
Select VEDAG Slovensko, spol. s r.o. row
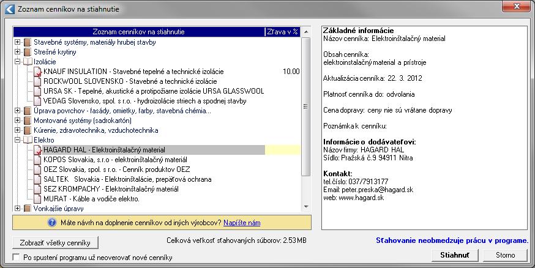(144, 102)
